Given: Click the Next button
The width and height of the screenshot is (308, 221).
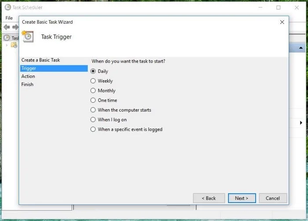Looking at the screenshot, I should click(x=242, y=198).
